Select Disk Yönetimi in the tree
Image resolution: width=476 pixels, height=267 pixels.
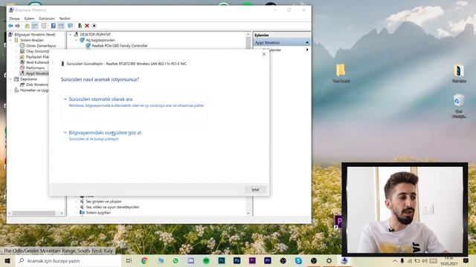pos(34,85)
